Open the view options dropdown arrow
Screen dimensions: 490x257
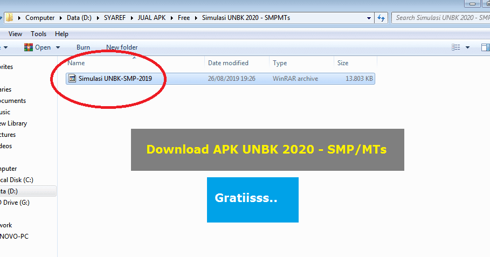pos(467,47)
